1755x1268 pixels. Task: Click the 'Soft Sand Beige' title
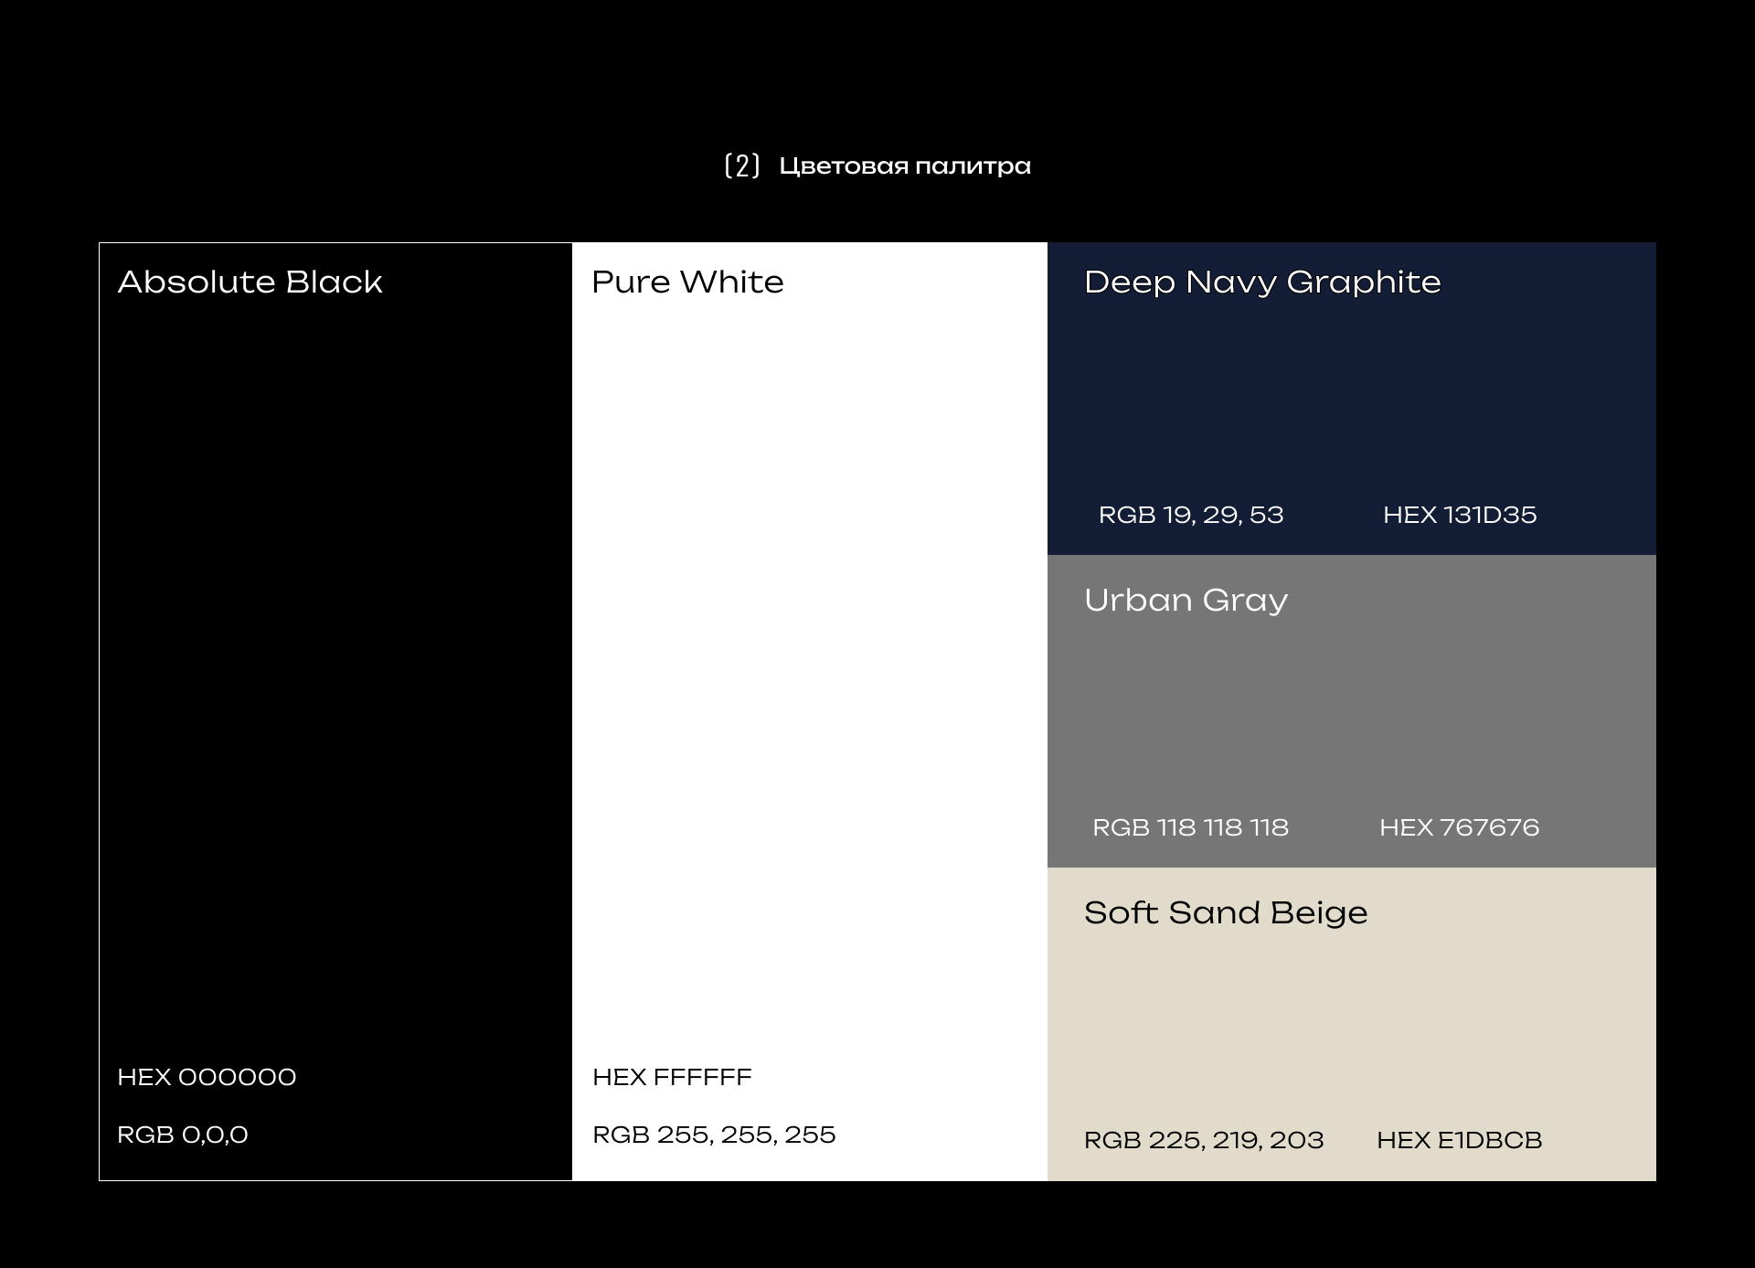point(1226,912)
